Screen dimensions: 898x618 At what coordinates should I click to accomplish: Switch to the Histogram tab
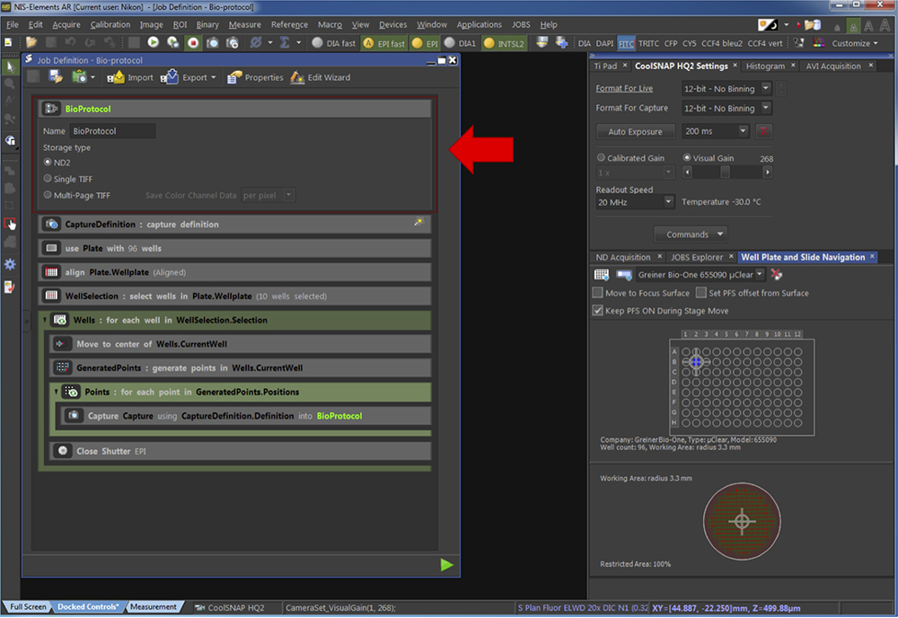[x=765, y=66]
